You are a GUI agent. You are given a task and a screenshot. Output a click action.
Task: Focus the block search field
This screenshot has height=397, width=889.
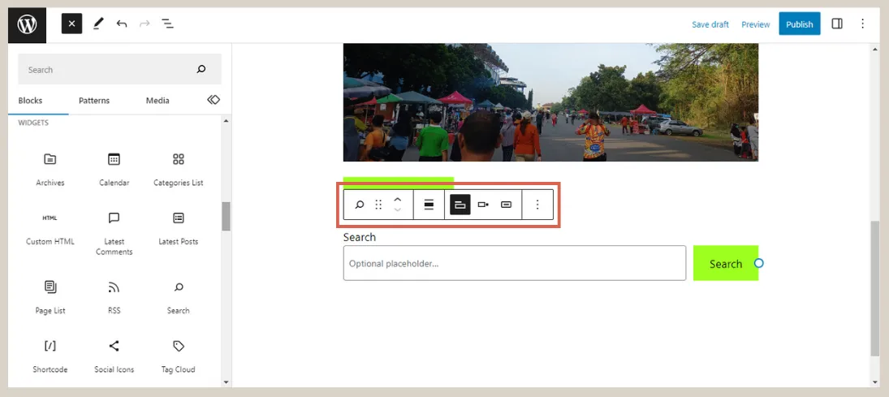119,69
